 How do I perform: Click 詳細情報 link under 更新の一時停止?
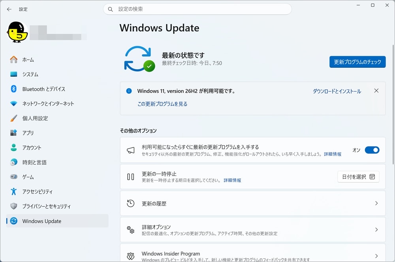point(232,180)
